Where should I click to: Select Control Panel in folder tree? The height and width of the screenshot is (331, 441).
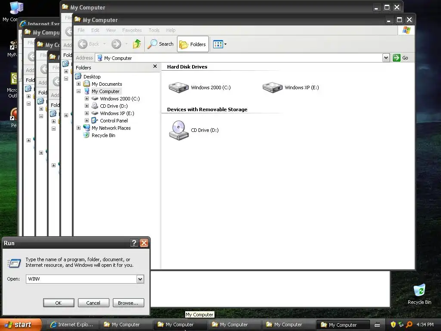coord(114,121)
